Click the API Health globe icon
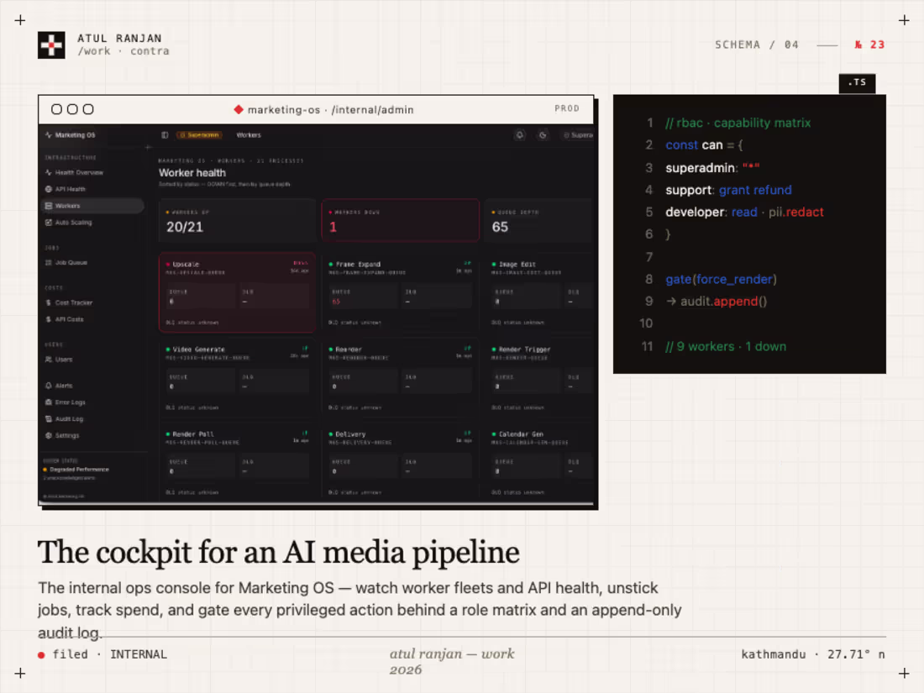 (49, 189)
